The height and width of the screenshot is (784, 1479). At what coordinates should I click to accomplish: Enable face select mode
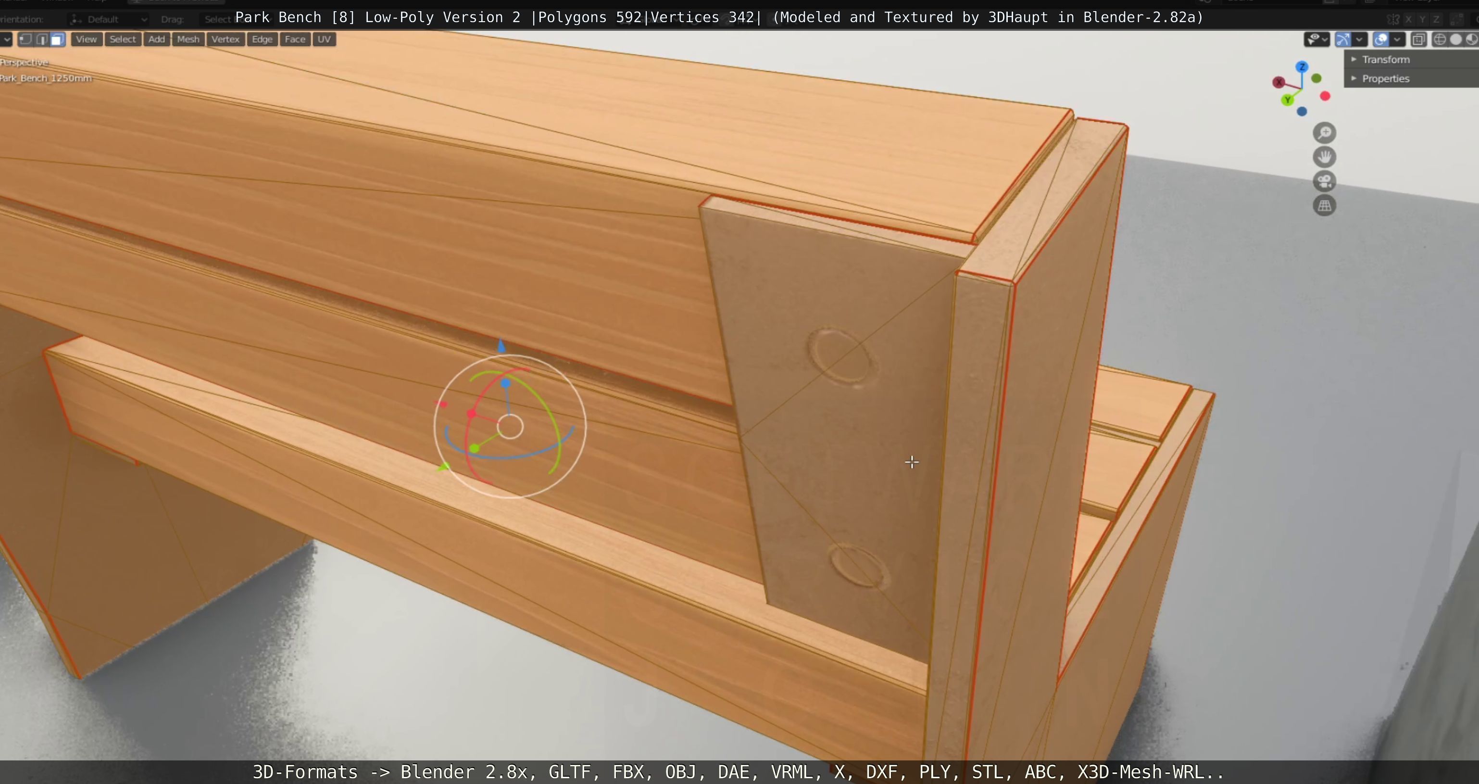[x=57, y=39]
